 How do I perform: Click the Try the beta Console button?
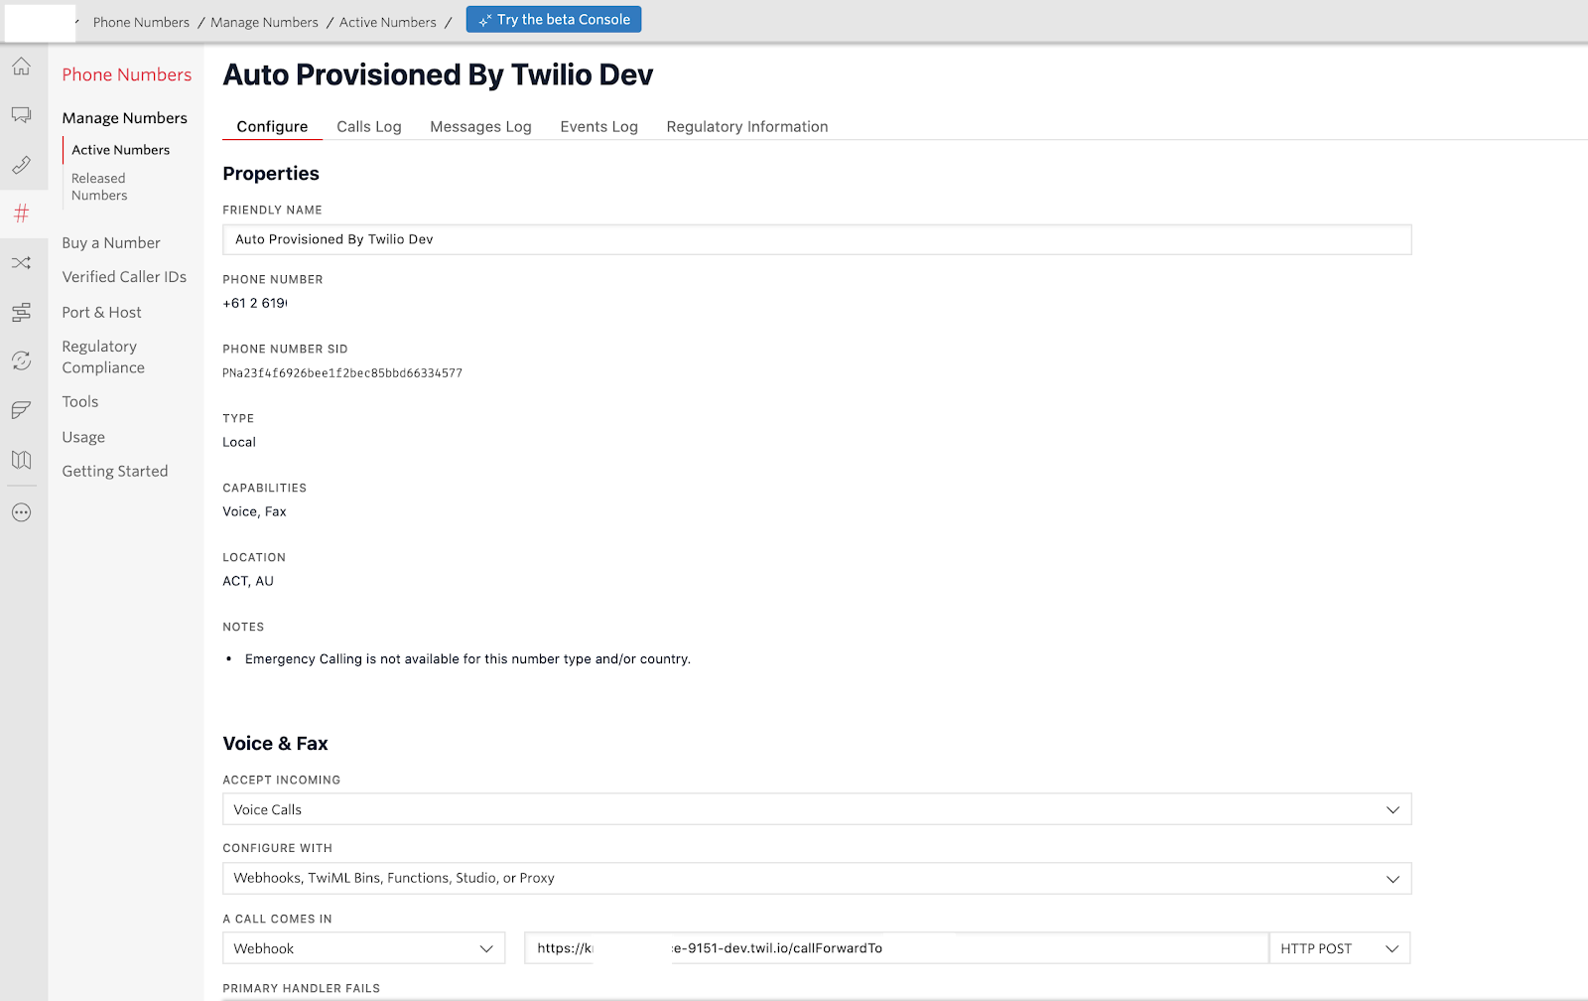click(x=554, y=20)
